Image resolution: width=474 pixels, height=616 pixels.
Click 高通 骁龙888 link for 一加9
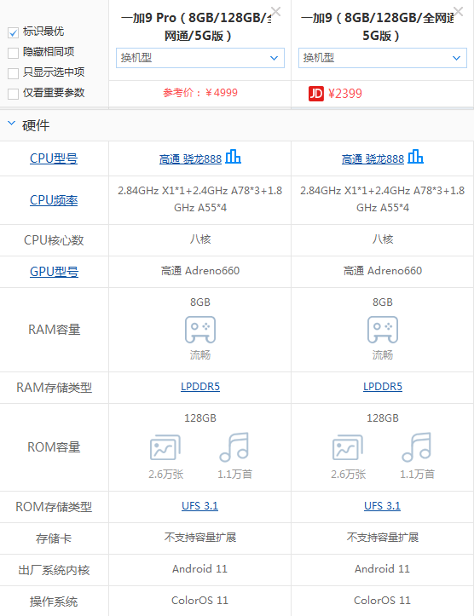373,158
